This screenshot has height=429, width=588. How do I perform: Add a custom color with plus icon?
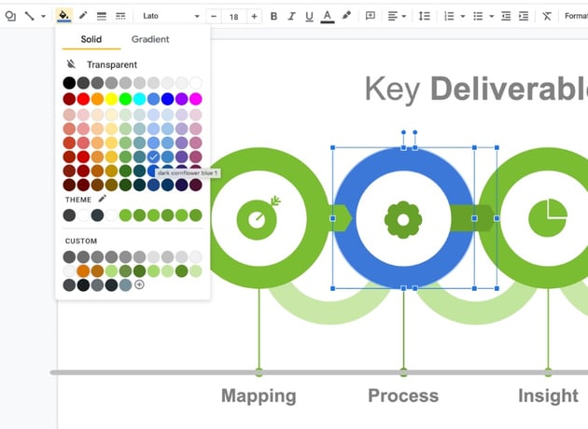click(x=139, y=284)
